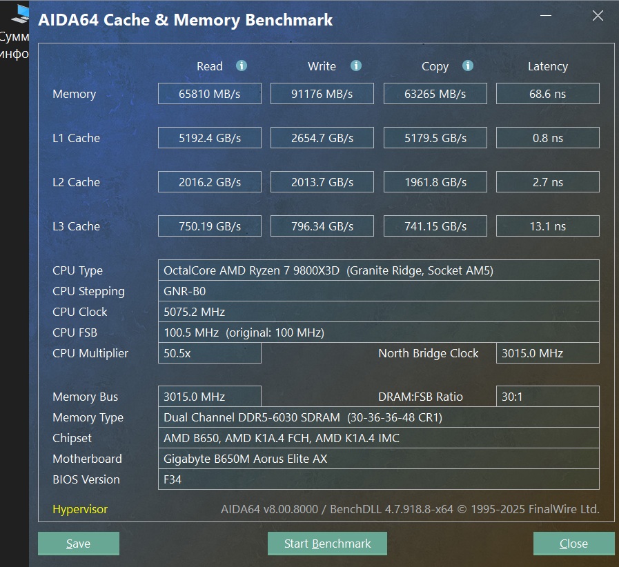
Task: Click the Motherboard field Gigabyte B650M Aorus Elite AX
Action: pyautogui.click(x=379, y=459)
